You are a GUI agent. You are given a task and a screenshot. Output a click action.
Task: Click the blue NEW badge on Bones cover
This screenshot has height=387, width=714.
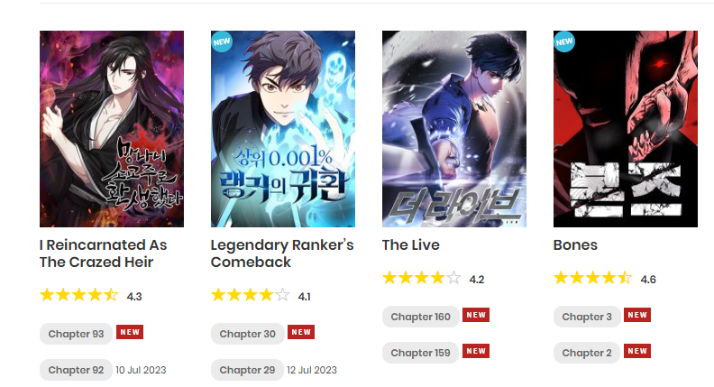[564, 41]
